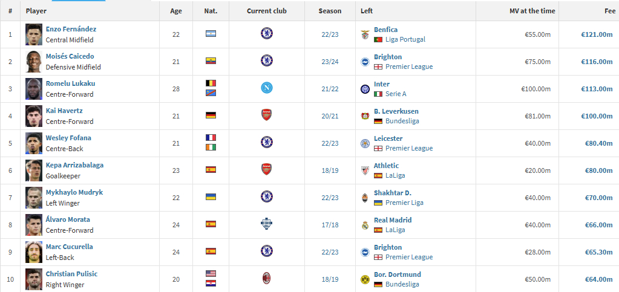Open Kepa Arrizabalaga profile link
Image resolution: width=619 pixels, height=292 pixels.
pyautogui.click(x=74, y=165)
